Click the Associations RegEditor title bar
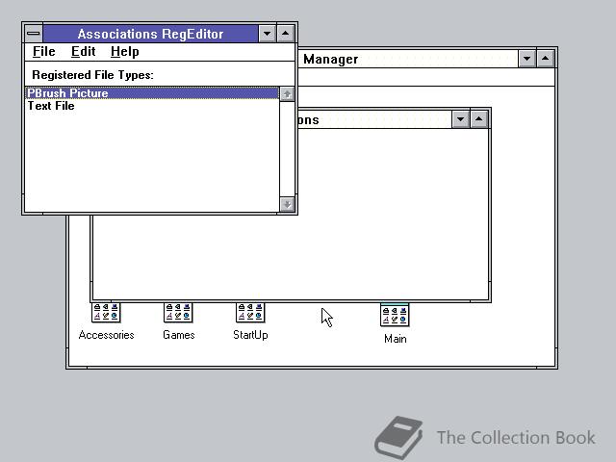The width and height of the screenshot is (616, 462). tap(150, 34)
